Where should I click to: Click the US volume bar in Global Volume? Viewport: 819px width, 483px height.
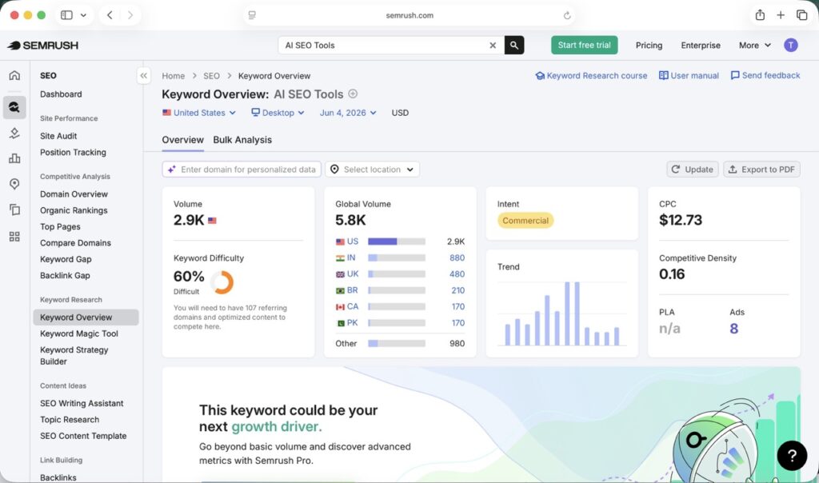(x=397, y=241)
